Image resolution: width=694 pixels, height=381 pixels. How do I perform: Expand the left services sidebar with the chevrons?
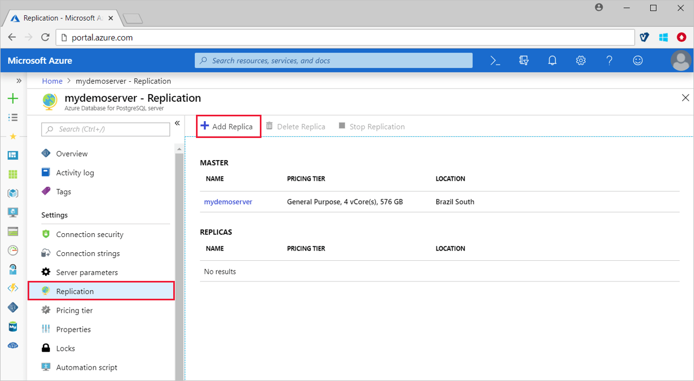tap(18, 80)
